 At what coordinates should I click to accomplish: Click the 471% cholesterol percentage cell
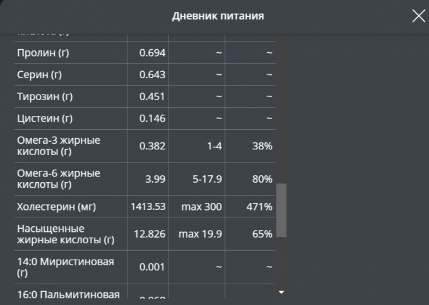pos(259,206)
